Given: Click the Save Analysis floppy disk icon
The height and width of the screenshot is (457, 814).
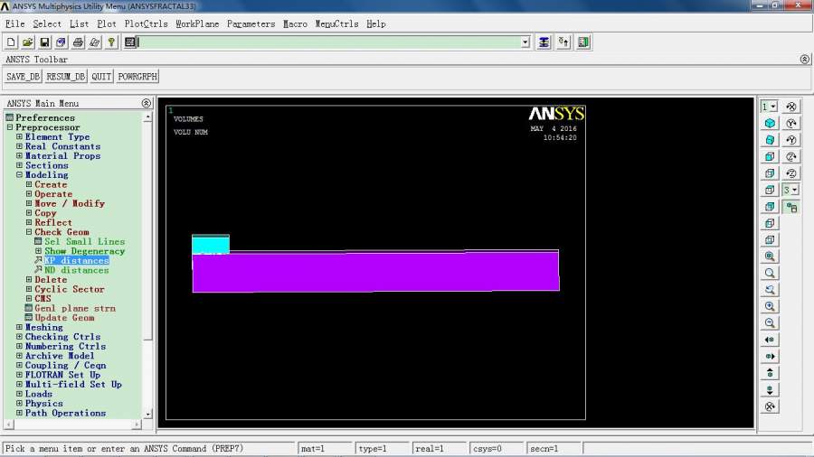Looking at the screenshot, I should 44,42.
